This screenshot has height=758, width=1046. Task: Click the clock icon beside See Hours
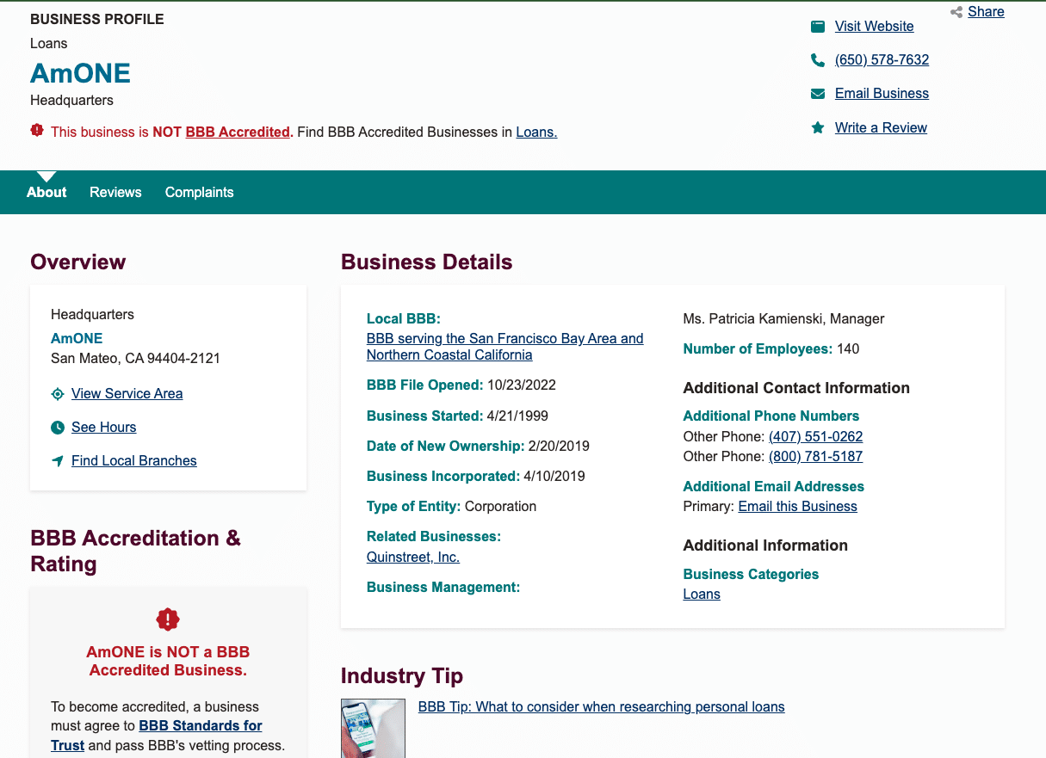[58, 428]
